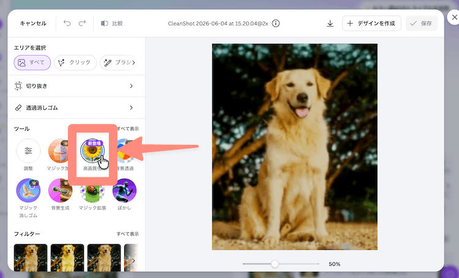
Task: Select the 高画質化 sunflower tool
Action: 92,151
